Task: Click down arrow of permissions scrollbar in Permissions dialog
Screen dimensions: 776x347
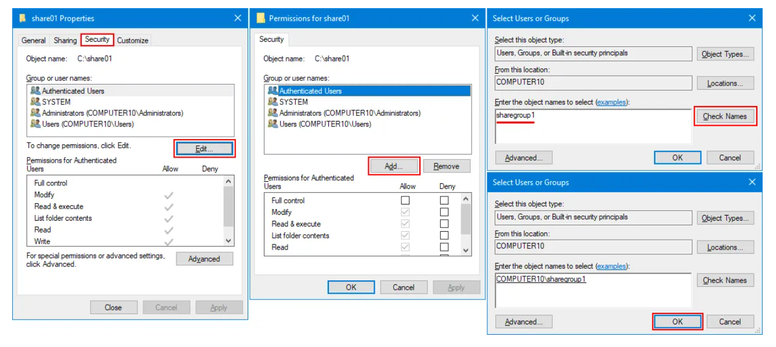Action: [466, 250]
